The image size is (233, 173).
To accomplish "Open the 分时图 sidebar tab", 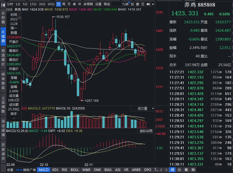I will (x=3, y=18).
